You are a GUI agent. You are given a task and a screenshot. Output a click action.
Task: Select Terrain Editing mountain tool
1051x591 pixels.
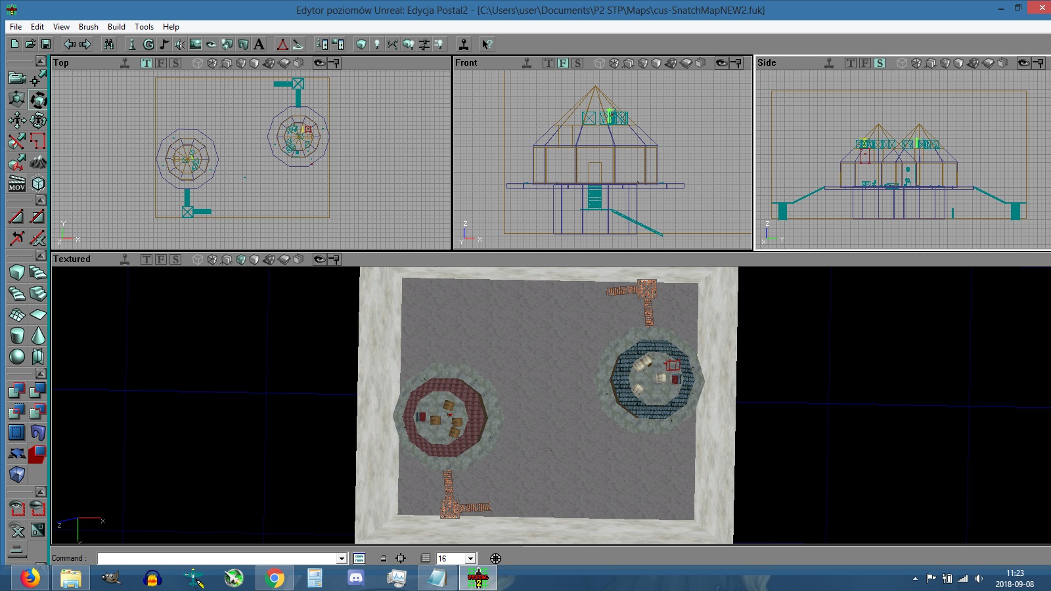pyautogui.click(x=38, y=162)
